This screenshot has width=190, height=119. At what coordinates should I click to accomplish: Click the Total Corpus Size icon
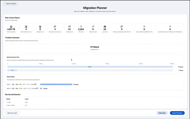click(x=11, y=27)
